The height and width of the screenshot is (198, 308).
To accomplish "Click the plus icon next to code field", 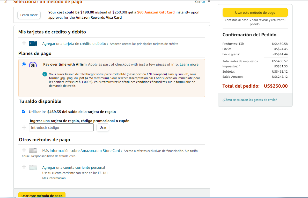I will coord(24,128).
